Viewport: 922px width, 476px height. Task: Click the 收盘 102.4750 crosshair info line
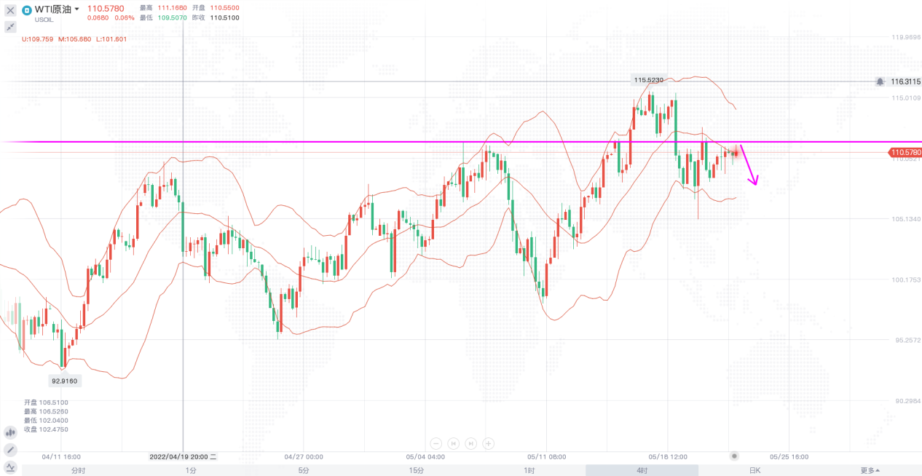tap(46, 429)
